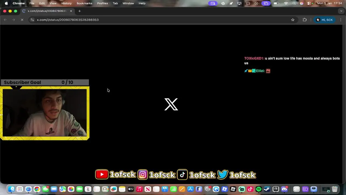Screen dimensions: 346x195
Task: Open Photos from the Dock
Action: coord(71,189)
